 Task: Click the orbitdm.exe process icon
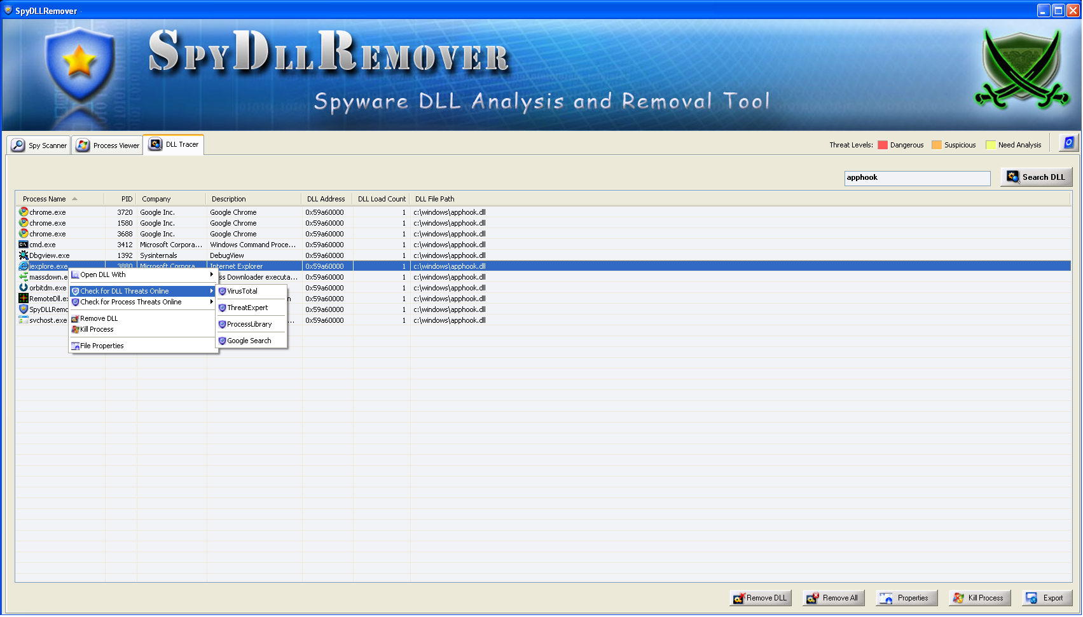point(24,288)
